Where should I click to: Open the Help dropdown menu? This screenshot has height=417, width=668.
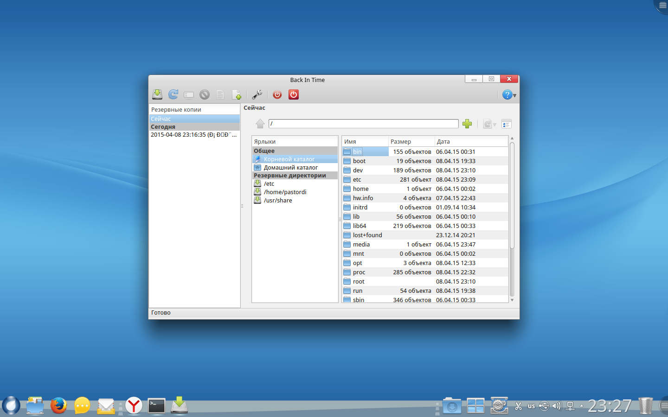point(509,95)
